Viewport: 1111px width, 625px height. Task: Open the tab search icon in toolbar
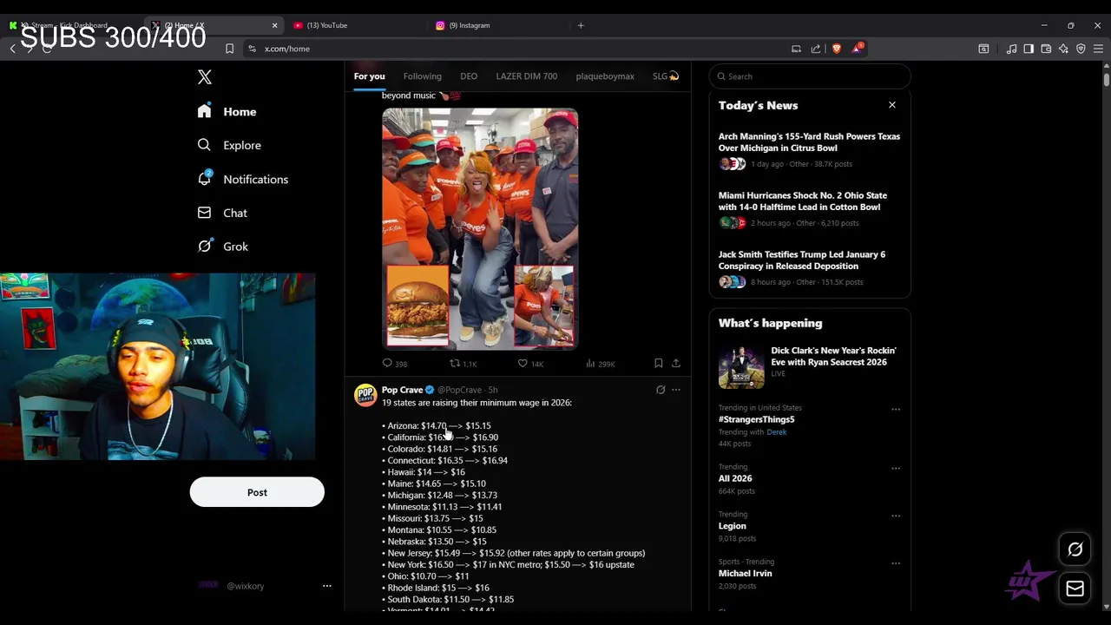[983, 49]
